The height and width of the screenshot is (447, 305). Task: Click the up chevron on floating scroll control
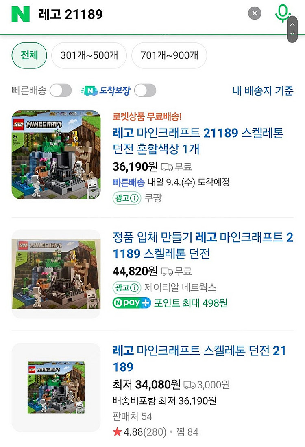tap(292, 25)
